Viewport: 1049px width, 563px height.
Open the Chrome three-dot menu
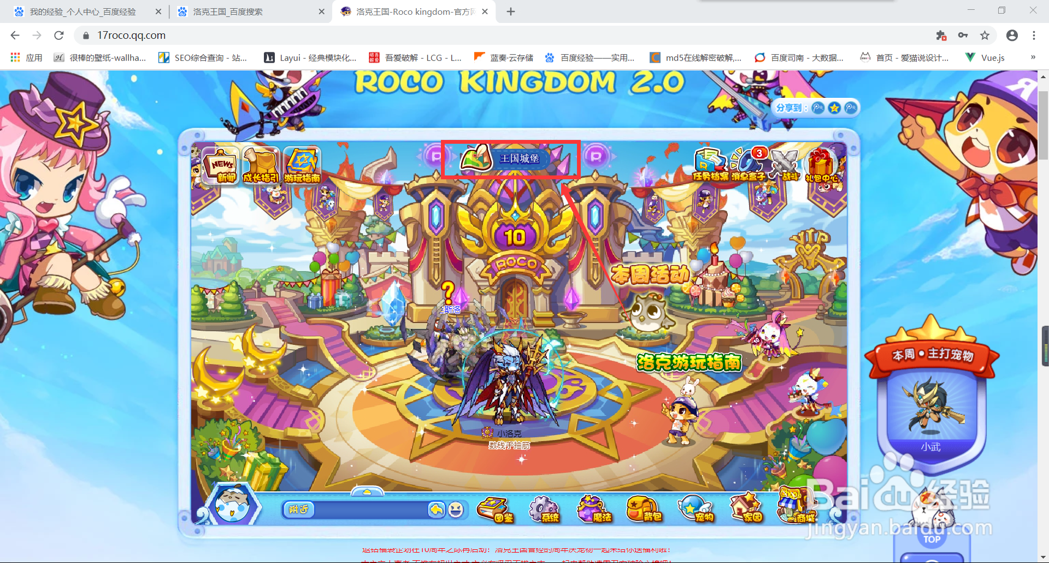pos(1034,36)
